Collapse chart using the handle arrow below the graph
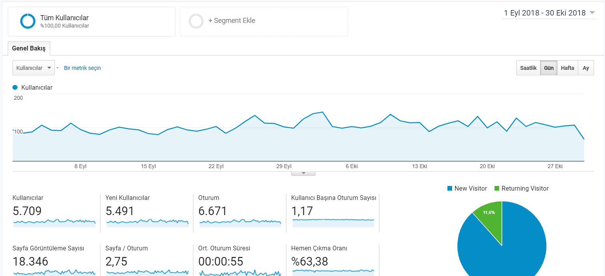Screen dimensions: 605x276 point(303,173)
